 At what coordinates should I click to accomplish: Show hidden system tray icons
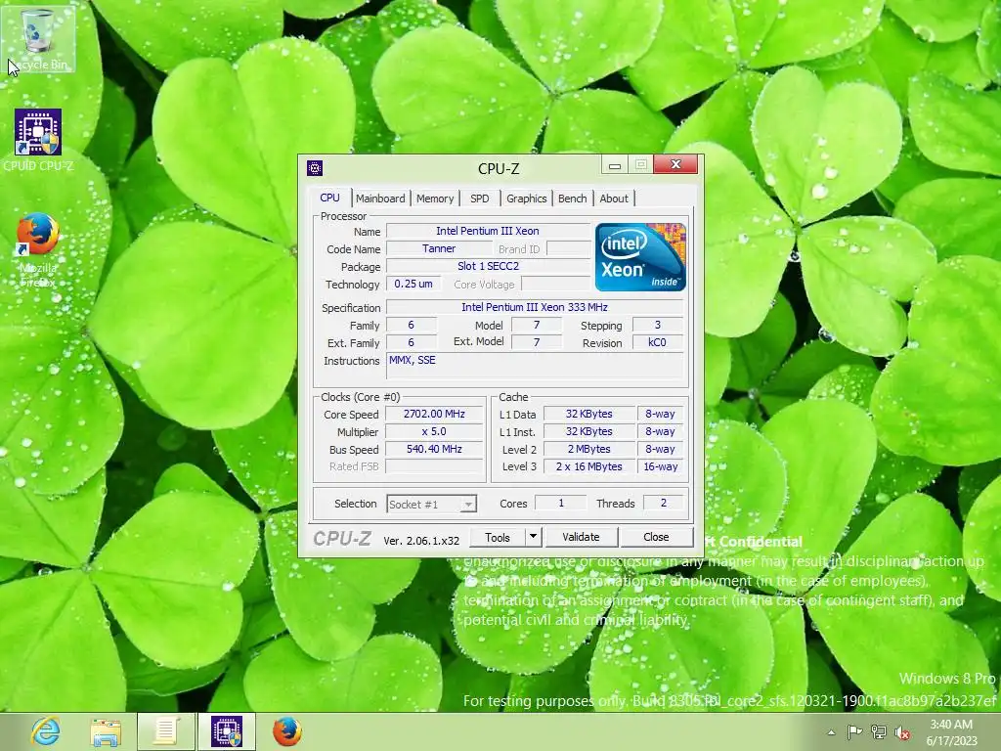click(831, 732)
